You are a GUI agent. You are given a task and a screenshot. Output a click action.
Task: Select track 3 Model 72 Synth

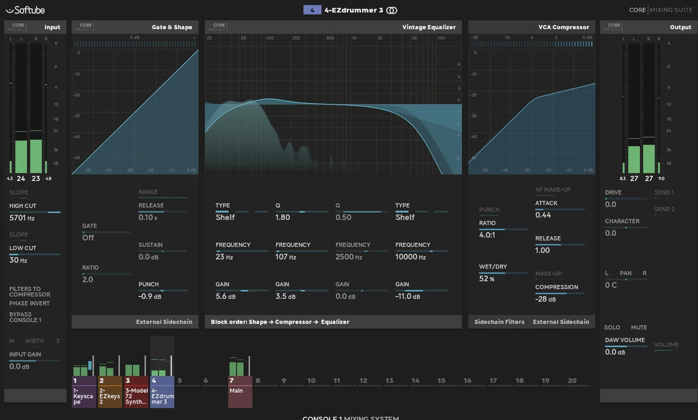(x=136, y=392)
